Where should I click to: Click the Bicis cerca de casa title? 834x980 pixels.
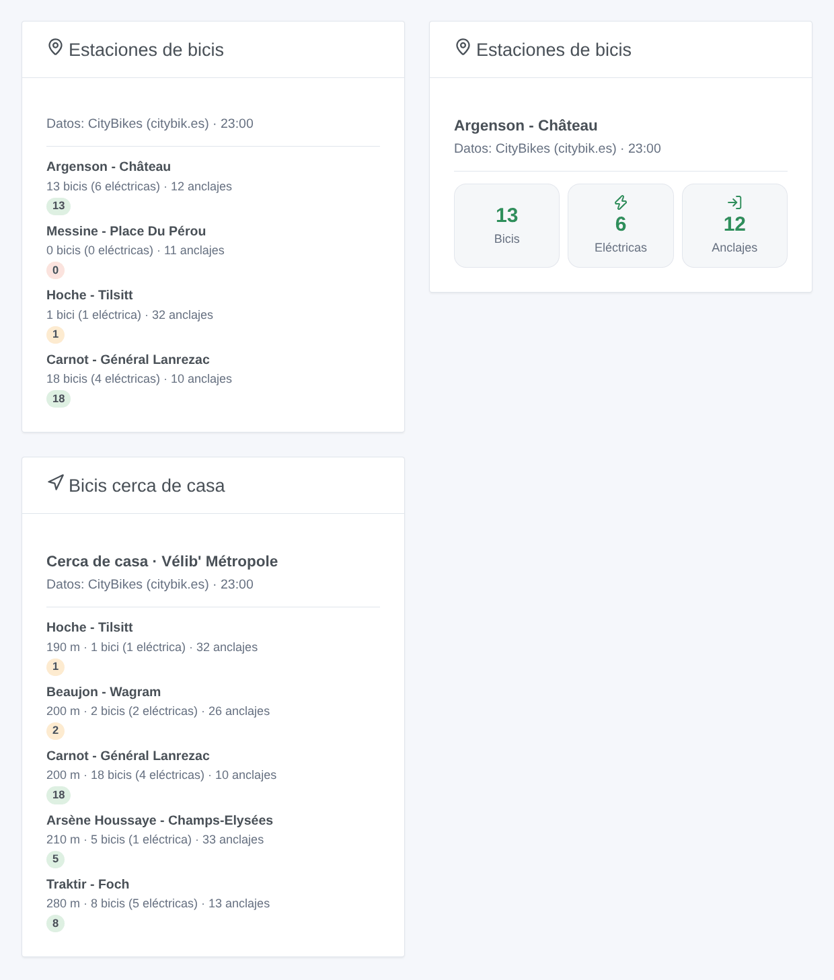(x=147, y=486)
